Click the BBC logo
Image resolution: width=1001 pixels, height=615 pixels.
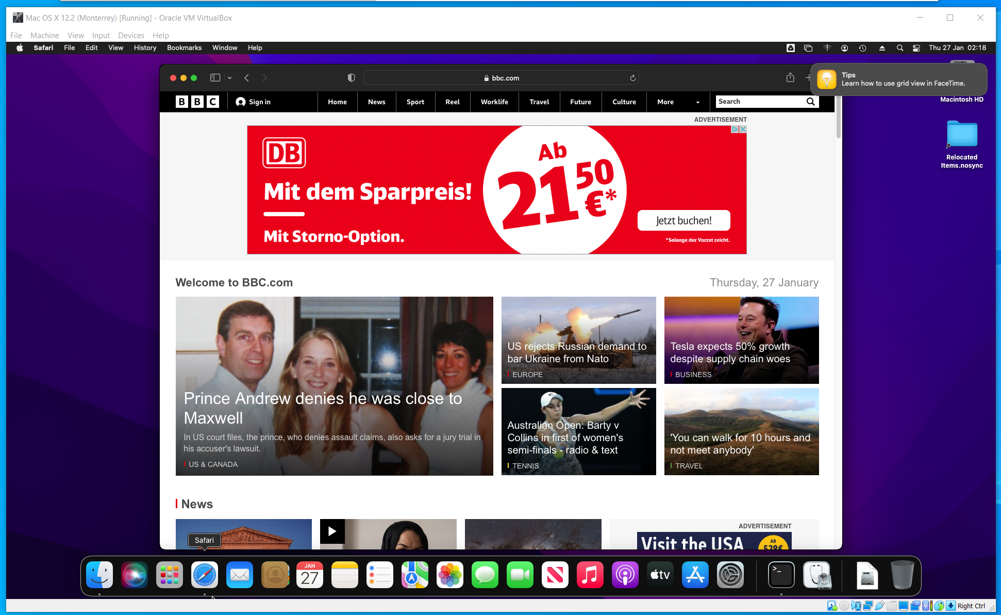[197, 102]
